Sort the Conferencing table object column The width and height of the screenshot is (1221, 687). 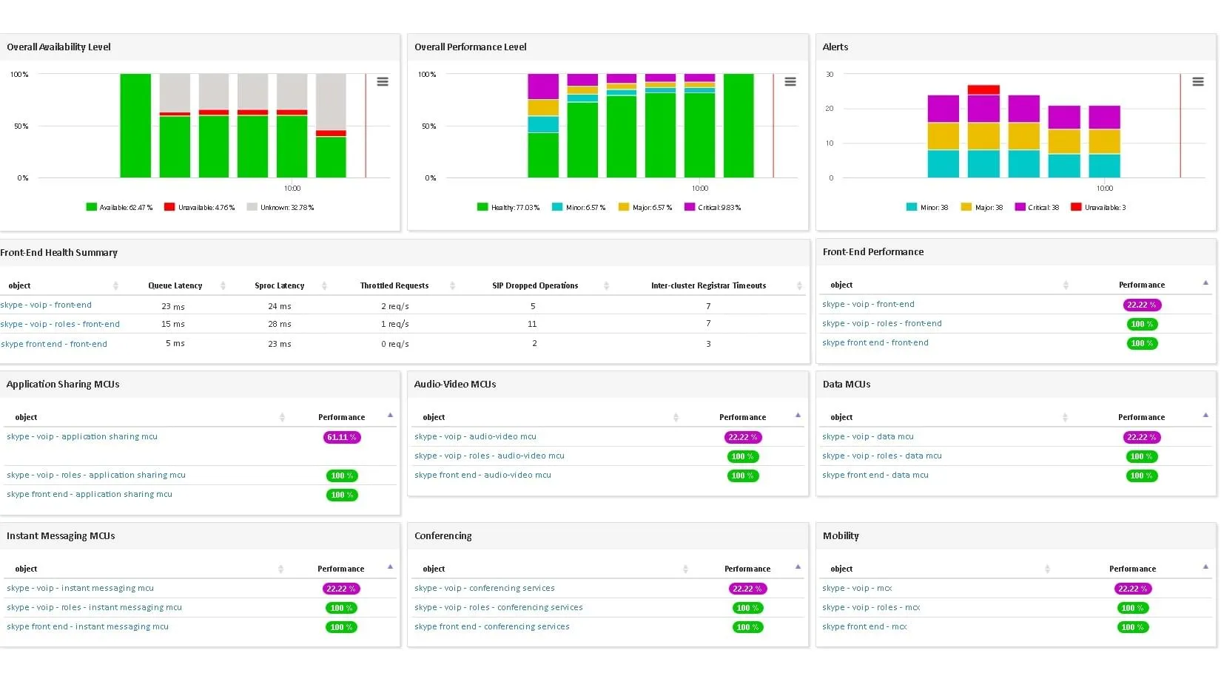[686, 568]
